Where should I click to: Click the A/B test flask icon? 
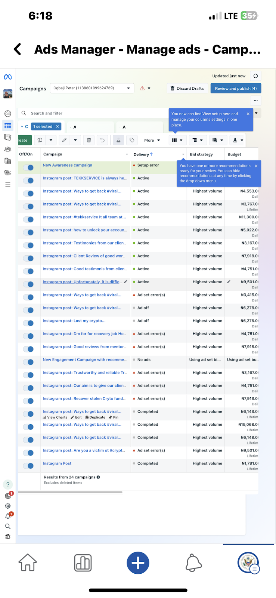[118, 140]
